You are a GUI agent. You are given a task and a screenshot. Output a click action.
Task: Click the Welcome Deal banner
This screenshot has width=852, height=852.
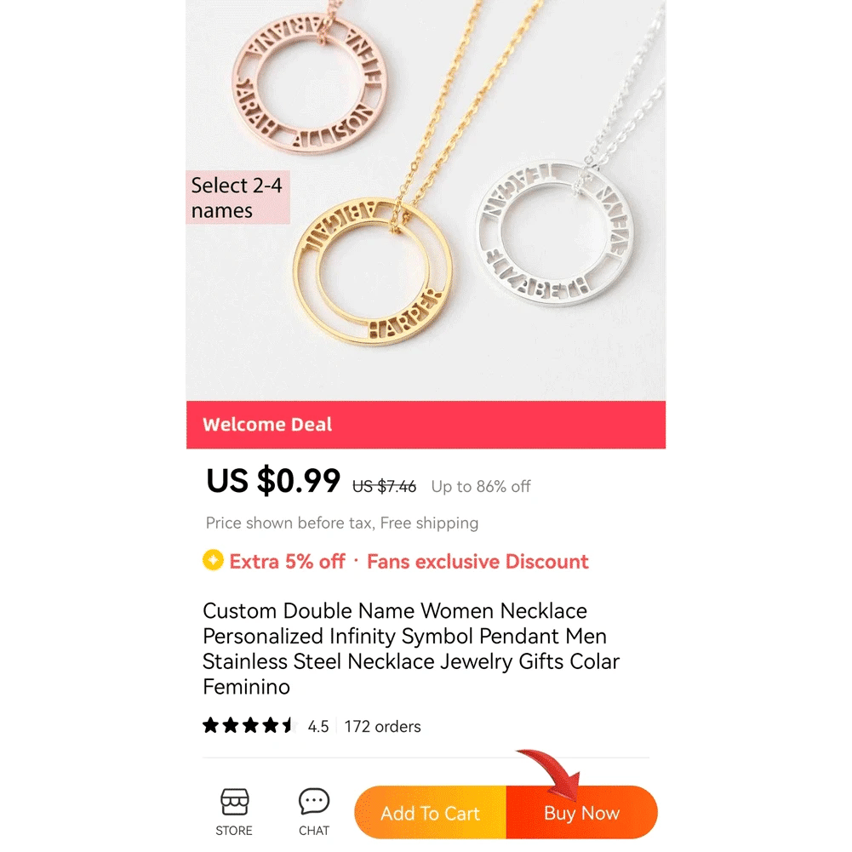[426, 425]
